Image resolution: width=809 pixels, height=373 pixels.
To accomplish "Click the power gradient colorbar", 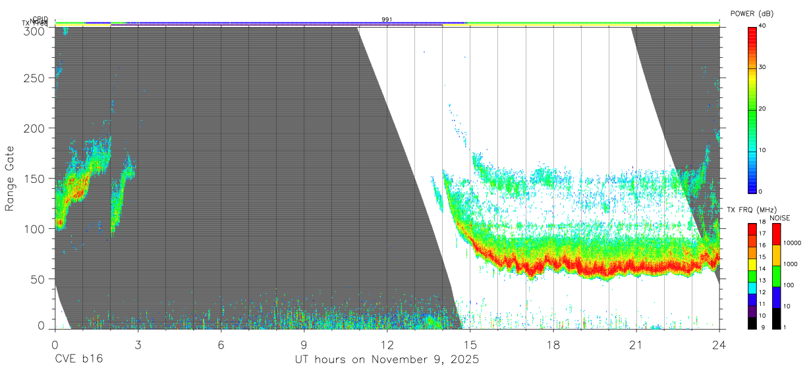I will [x=752, y=110].
